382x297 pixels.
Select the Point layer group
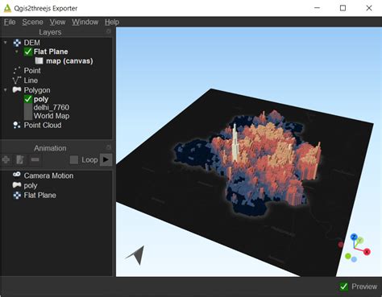(x=32, y=71)
